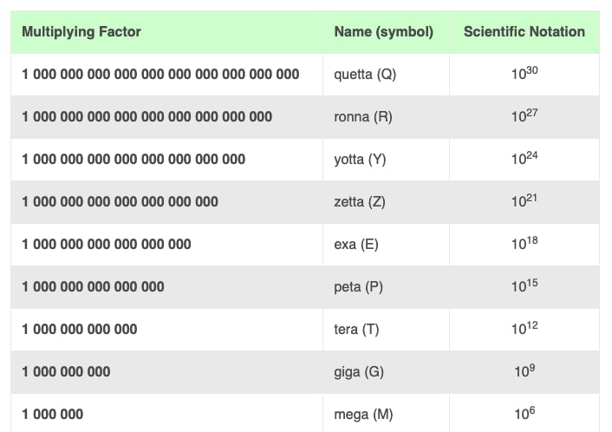Click the giga (G) cell
The image size is (612, 432).
(359, 371)
